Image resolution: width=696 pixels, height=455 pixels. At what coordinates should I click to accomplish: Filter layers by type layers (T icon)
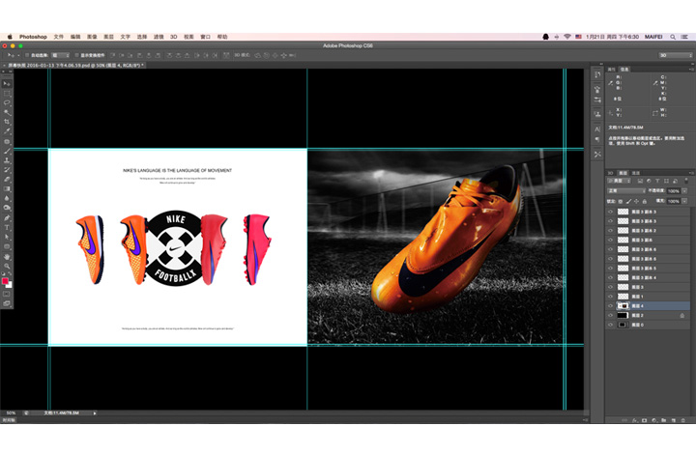pyautogui.click(x=657, y=181)
